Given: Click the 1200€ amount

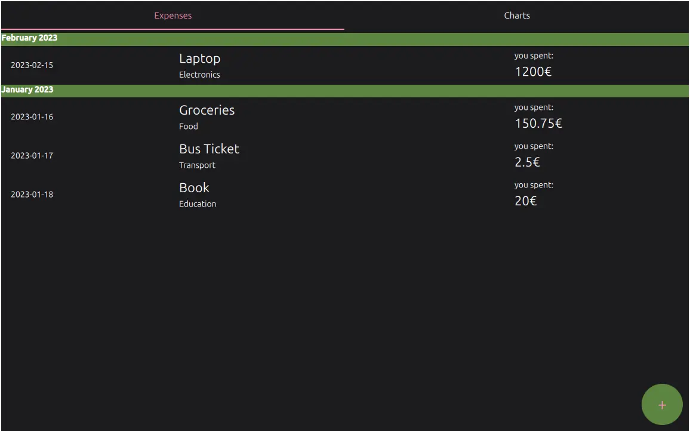Looking at the screenshot, I should (x=533, y=72).
